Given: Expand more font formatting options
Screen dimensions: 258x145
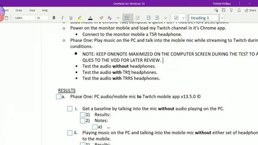Looking at the screenshot, I should (x=118, y=18).
